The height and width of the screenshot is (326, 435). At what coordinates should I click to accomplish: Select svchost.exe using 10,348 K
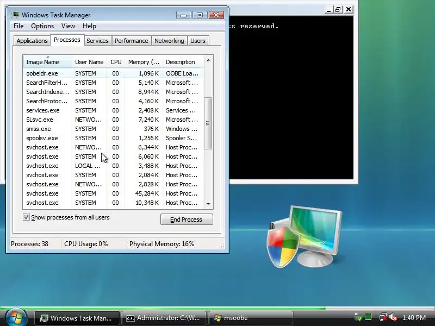pos(113,203)
